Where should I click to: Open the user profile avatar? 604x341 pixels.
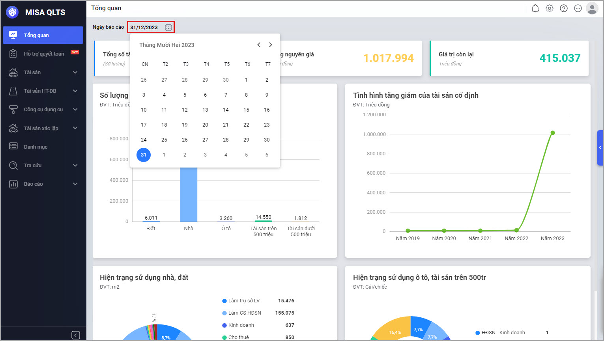point(592,8)
